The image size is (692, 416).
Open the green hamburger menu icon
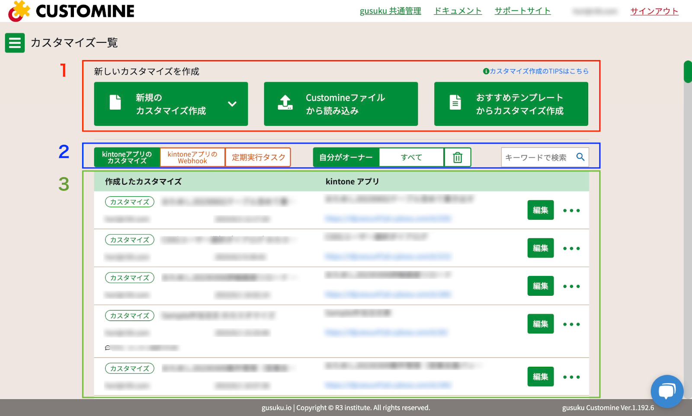click(x=15, y=43)
